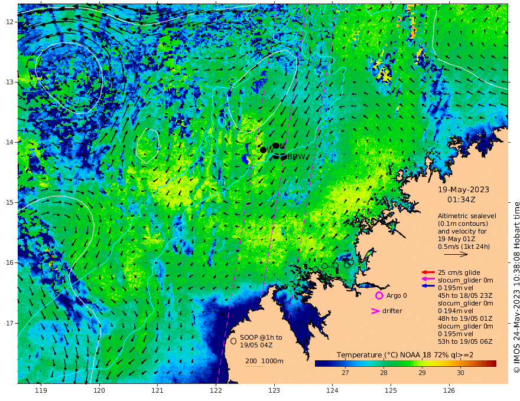Click the 29 tick on the color bar
Image resolution: width=520 pixels, height=401 pixels.
point(422,373)
